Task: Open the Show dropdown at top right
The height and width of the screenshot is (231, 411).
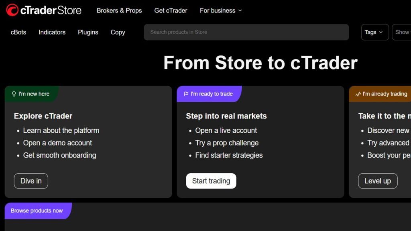Action: pyautogui.click(x=403, y=32)
